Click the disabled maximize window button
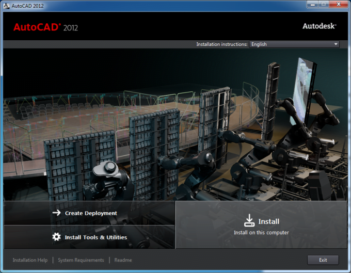Viewport: 351px width, 273px height. 324,5
